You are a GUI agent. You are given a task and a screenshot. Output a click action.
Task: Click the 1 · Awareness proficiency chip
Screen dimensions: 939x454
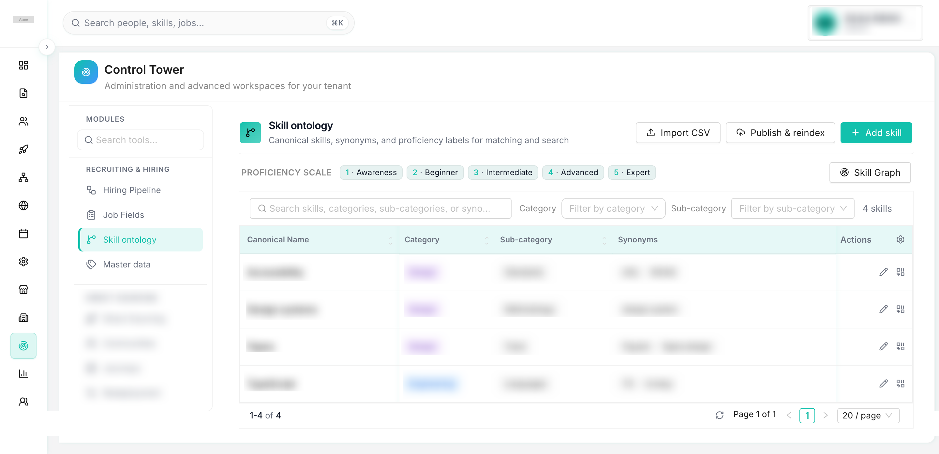[x=371, y=173]
